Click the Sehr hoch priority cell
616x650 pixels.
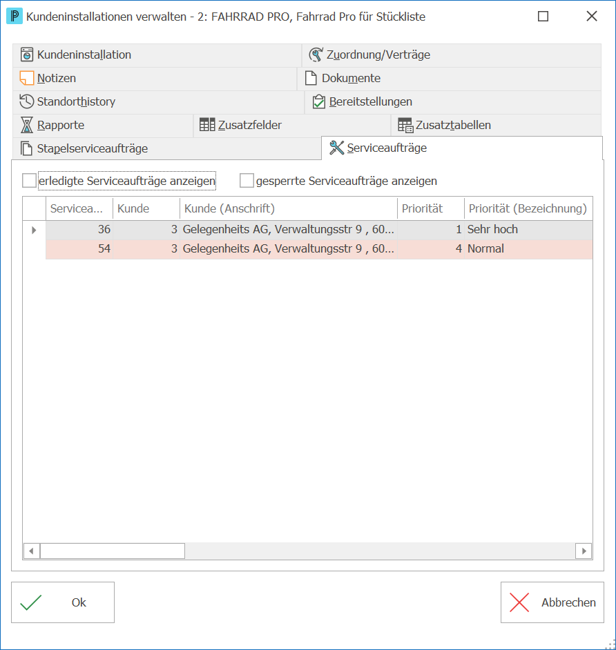[528, 230]
